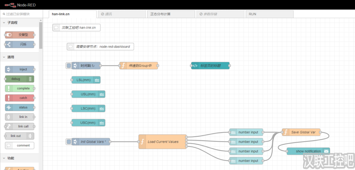
Task: Collapse the 子流程 palette category
Action: tap(19, 22)
